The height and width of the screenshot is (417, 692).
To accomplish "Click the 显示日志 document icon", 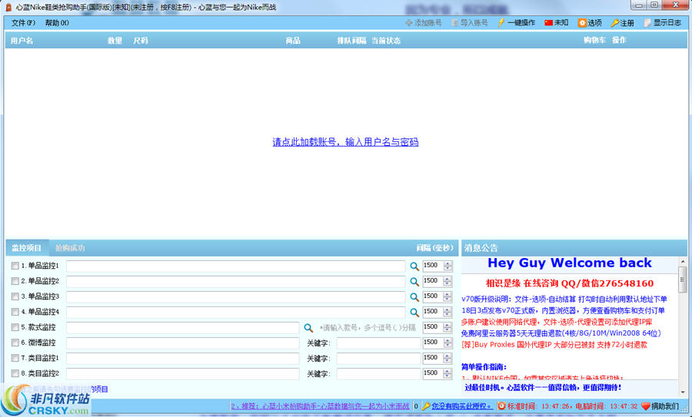I will [x=647, y=23].
